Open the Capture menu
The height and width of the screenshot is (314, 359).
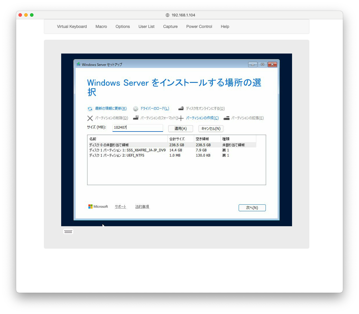(x=170, y=26)
